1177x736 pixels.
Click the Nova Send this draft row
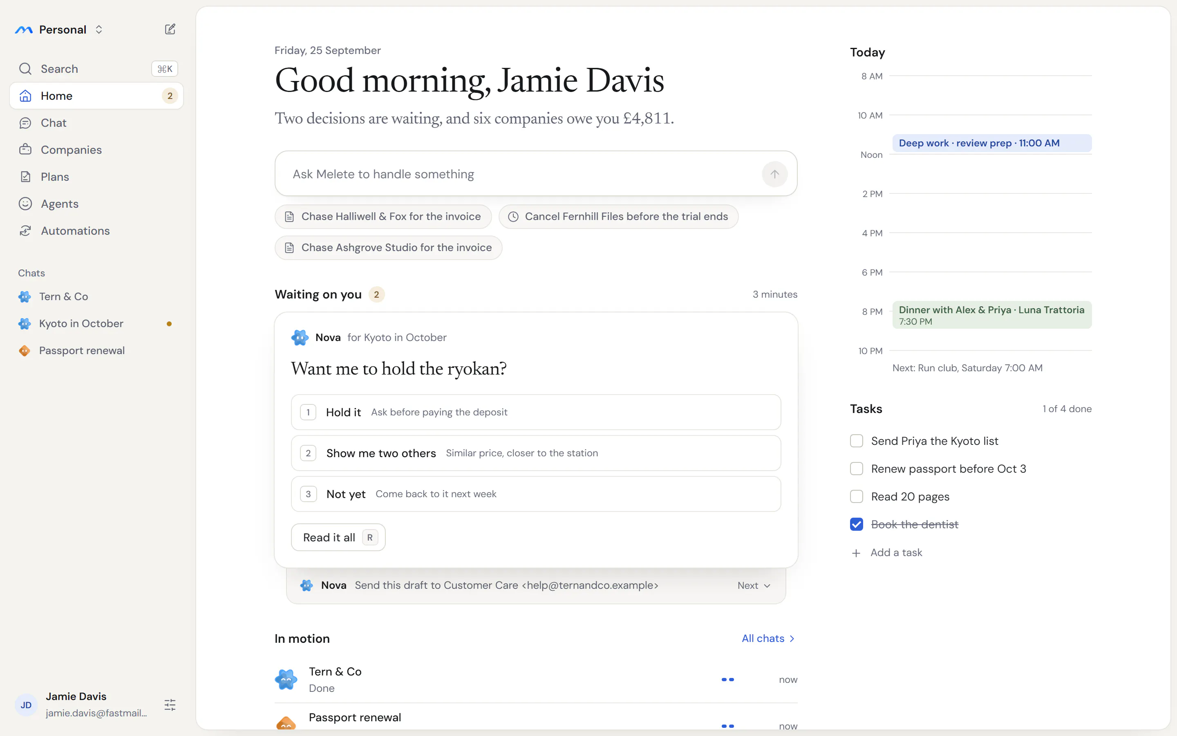(536, 586)
